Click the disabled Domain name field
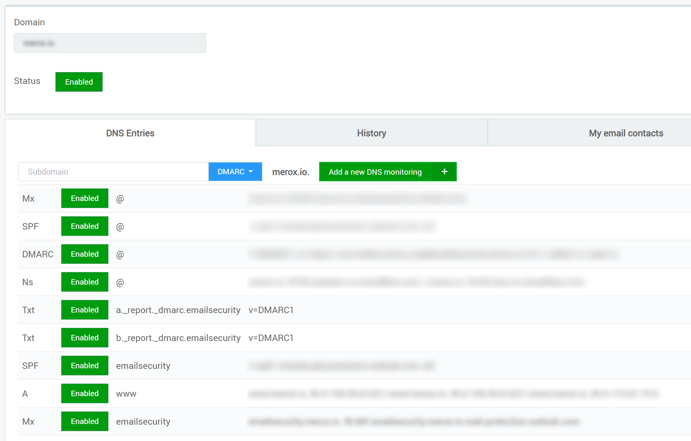The width and height of the screenshot is (691, 441). point(110,43)
